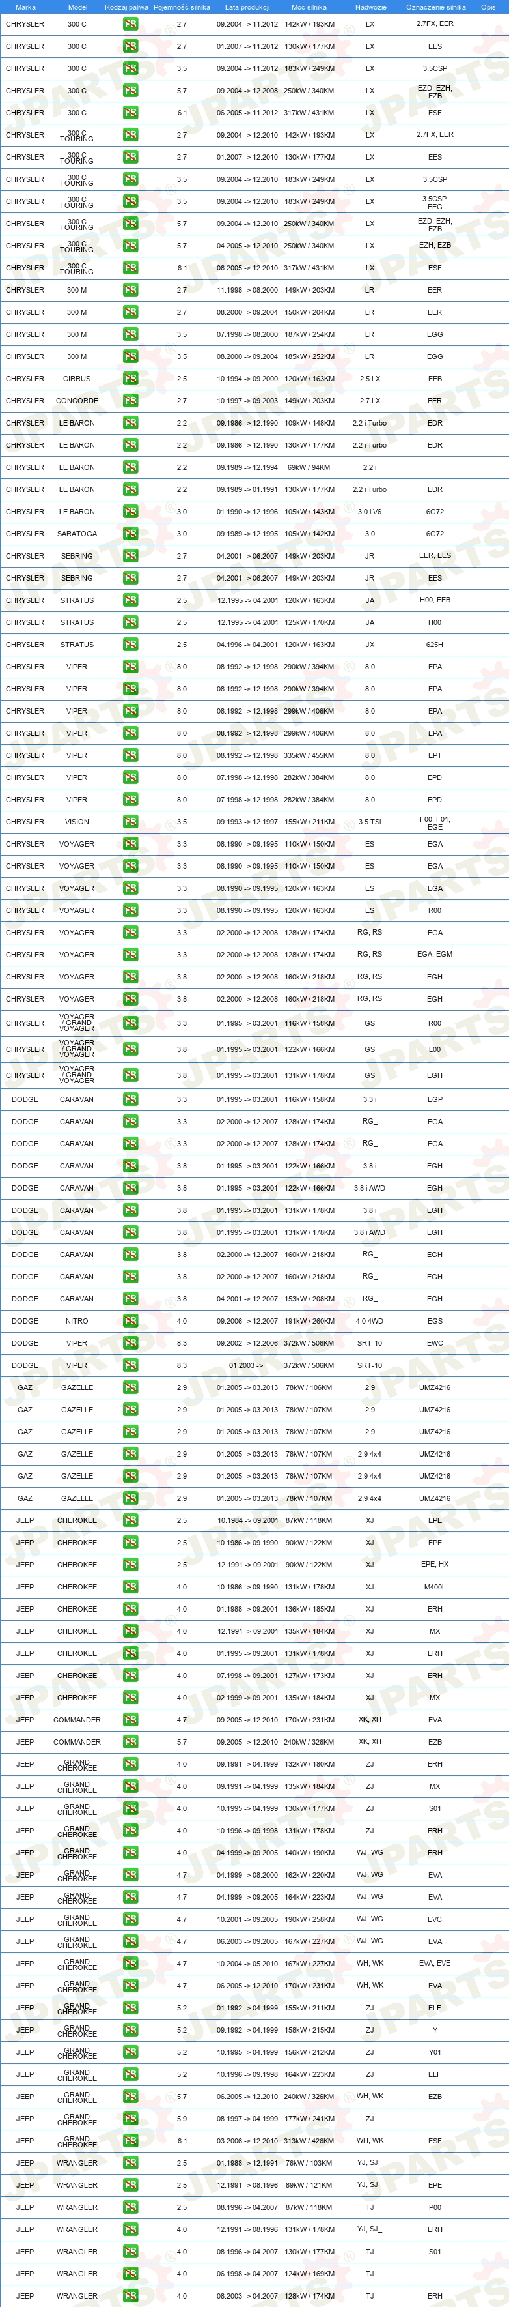
Task: Click the '5.9' engine capacity cell
Action: point(182,2120)
